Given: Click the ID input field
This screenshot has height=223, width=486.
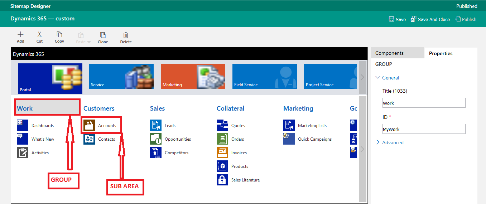Looking at the screenshot, I should [424, 129].
